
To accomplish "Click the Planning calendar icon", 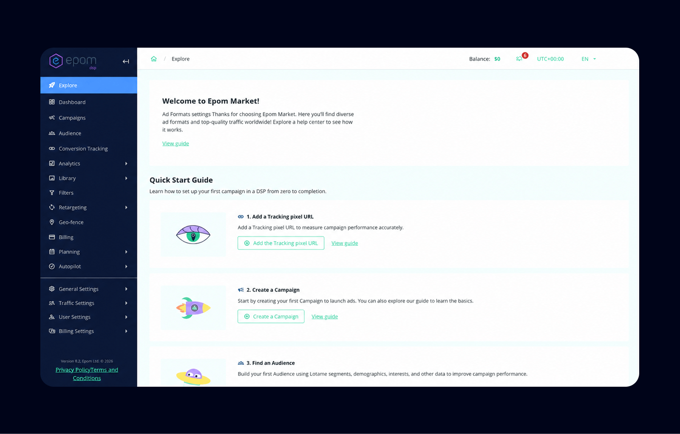I will 52,252.
